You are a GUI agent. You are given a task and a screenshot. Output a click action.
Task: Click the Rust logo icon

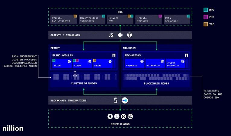pos(130,35)
